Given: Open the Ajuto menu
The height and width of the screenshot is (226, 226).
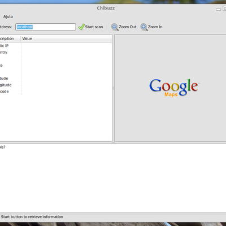Looking at the screenshot, I should (x=8, y=16).
